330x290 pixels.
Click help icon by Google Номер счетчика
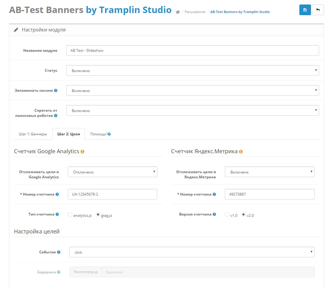point(57,194)
